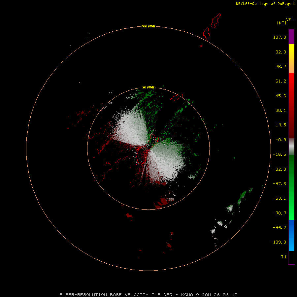Click the 100 NMI range ring label
Viewport: 297px width, 297px height.
[148, 26]
